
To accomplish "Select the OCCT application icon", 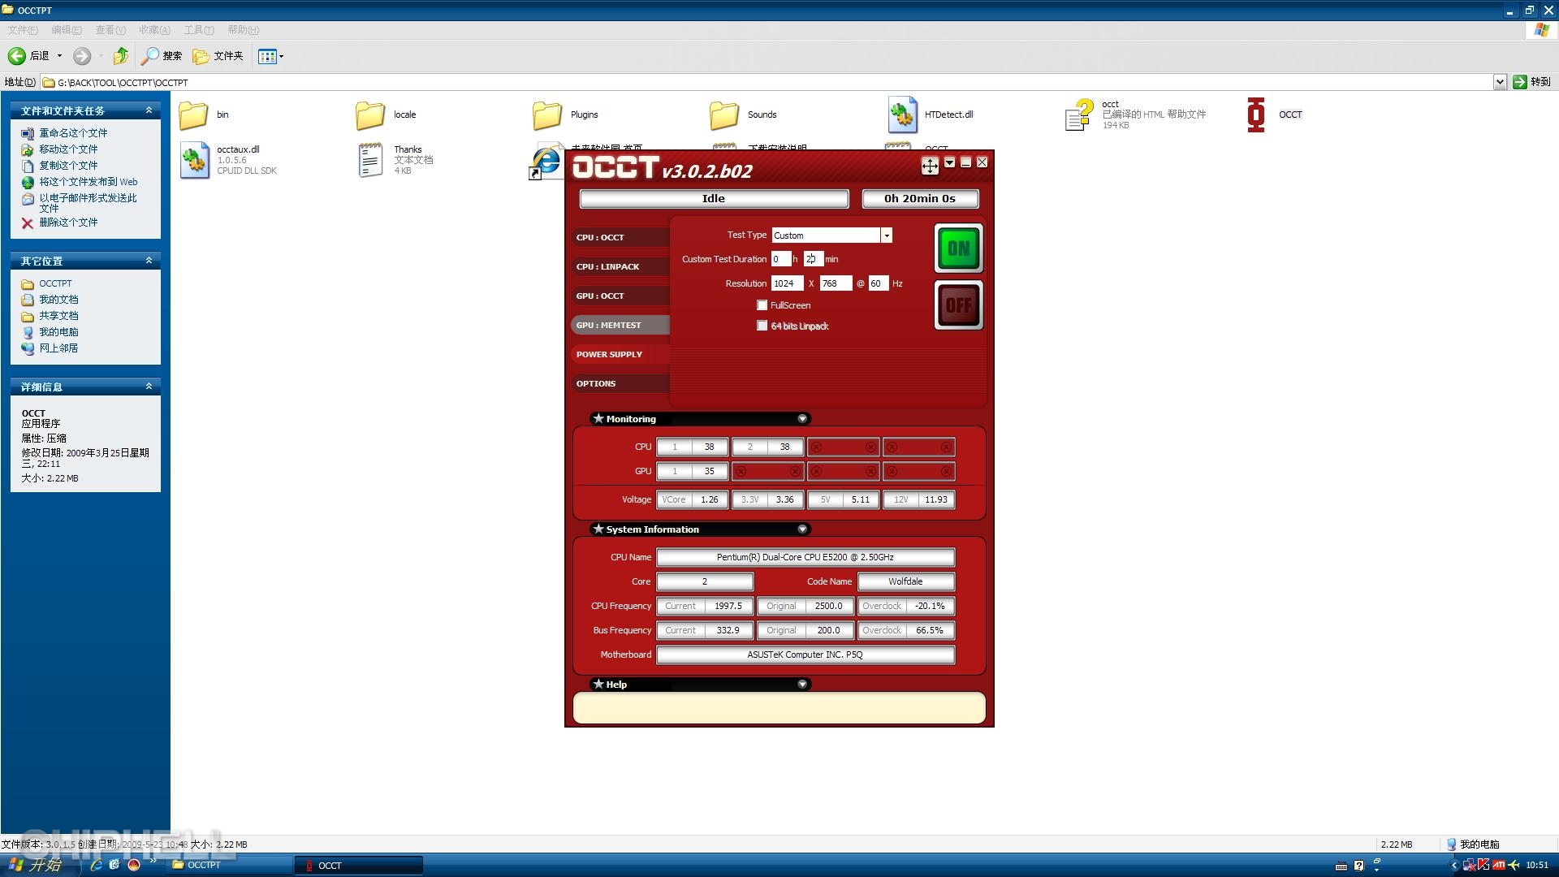I will point(1256,115).
